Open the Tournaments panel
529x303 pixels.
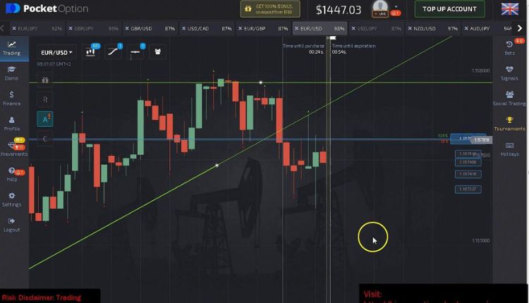click(509, 123)
